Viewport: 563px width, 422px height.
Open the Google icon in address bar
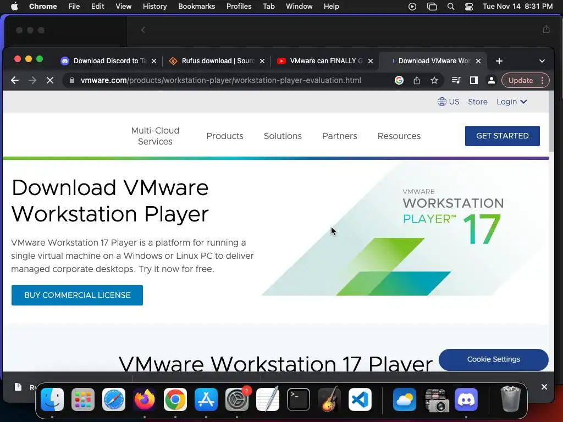[x=399, y=80]
